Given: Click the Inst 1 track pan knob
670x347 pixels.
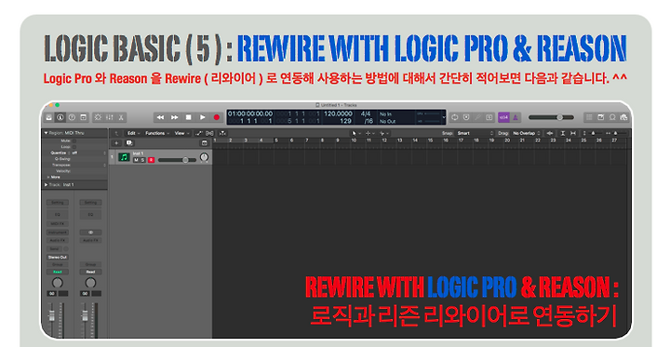Looking at the screenshot, I should pos(204,157).
